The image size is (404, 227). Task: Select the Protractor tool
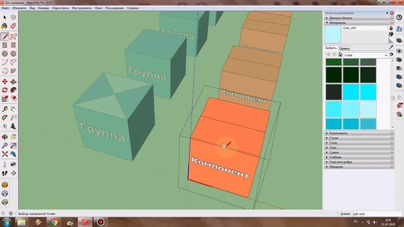click(5, 118)
